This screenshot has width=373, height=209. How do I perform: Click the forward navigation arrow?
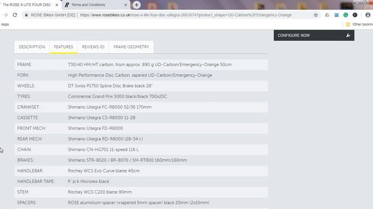5,15
